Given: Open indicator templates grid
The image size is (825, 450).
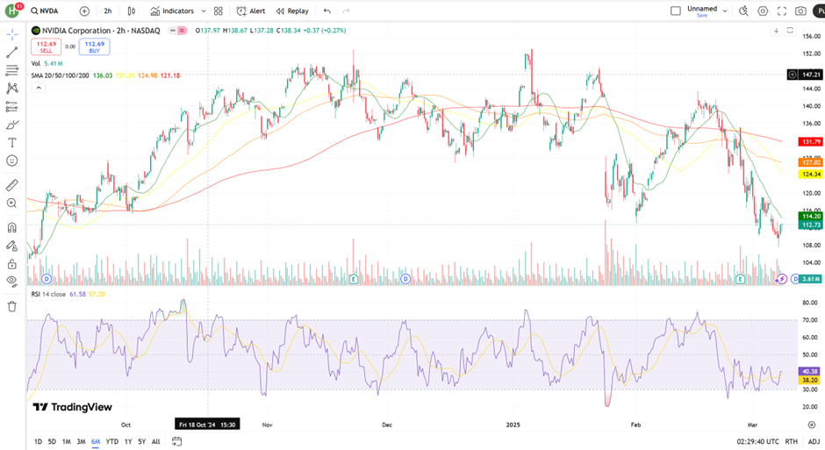Looking at the screenshot, I should 219,11.
